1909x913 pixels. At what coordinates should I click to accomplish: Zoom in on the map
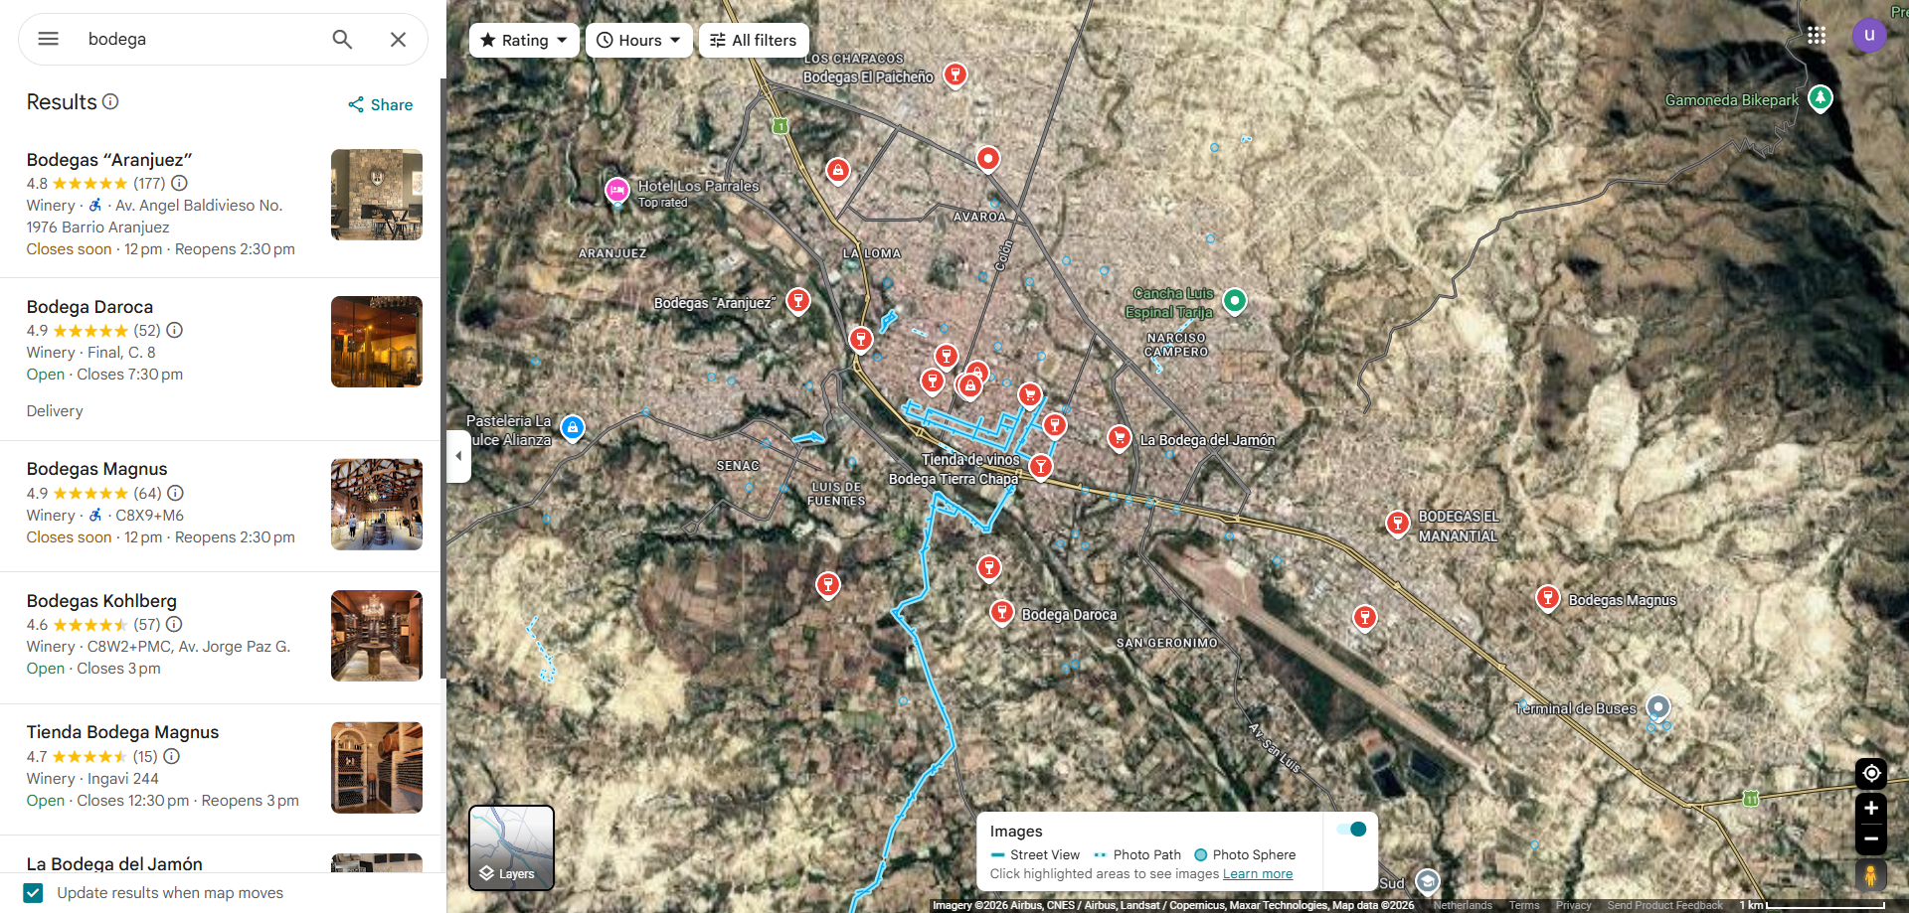[x=1871, y=808]
